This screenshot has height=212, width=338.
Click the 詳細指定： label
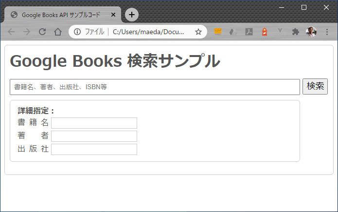(36, 111)
